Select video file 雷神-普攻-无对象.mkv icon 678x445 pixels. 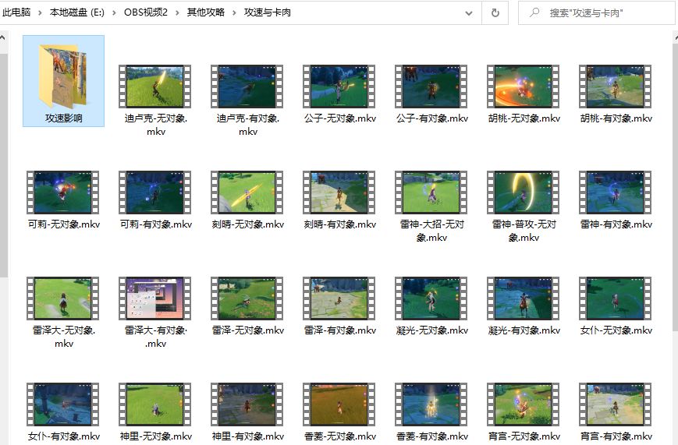524,192
